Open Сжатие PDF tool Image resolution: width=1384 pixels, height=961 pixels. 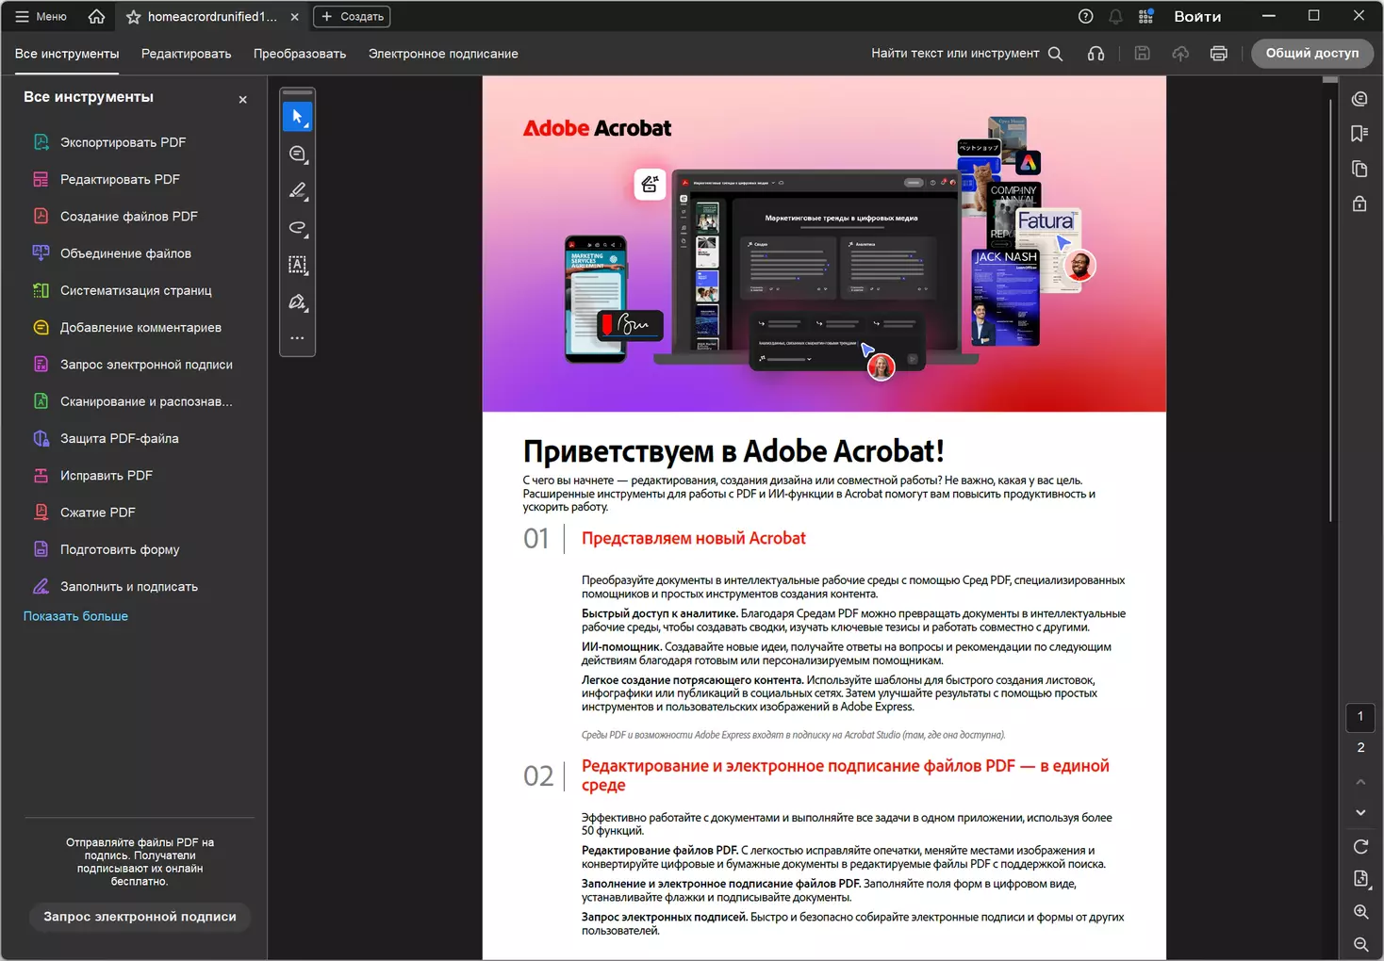(x=135, y=513)
